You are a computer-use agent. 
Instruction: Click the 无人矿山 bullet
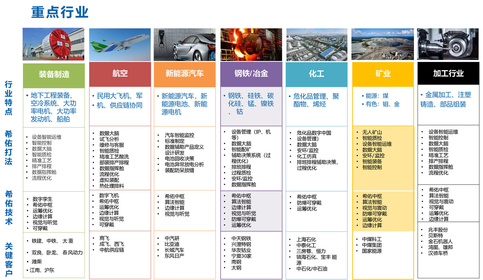click(372, 132)
